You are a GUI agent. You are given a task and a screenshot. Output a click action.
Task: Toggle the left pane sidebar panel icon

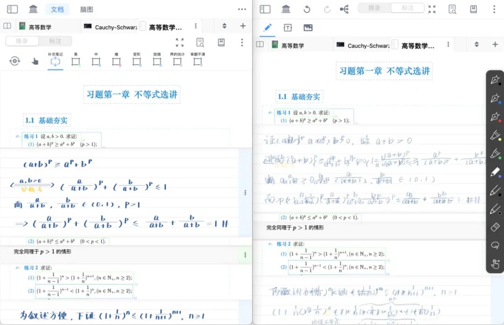pos(12,9)
